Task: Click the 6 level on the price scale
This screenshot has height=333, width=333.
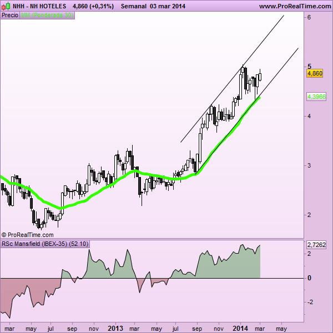Action: tap(309, 17)
